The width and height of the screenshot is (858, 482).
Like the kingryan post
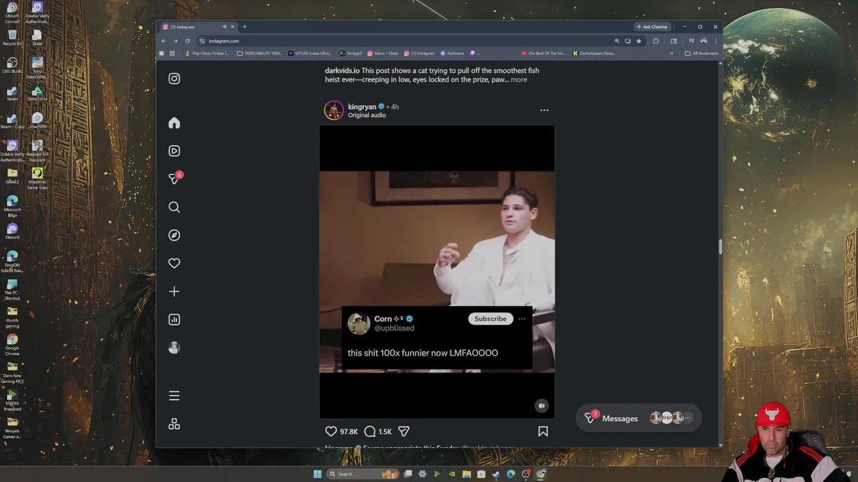click(x=331, y=432)
